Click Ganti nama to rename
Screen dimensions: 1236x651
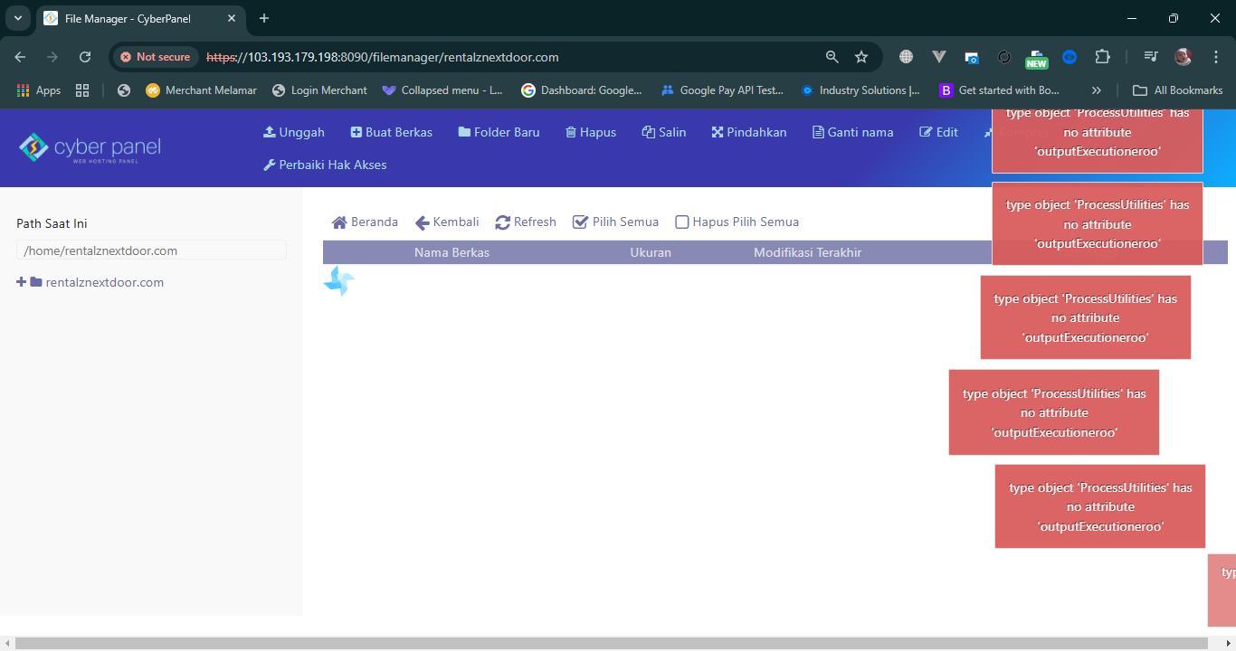pyautogui.click(x=853, y=132)
